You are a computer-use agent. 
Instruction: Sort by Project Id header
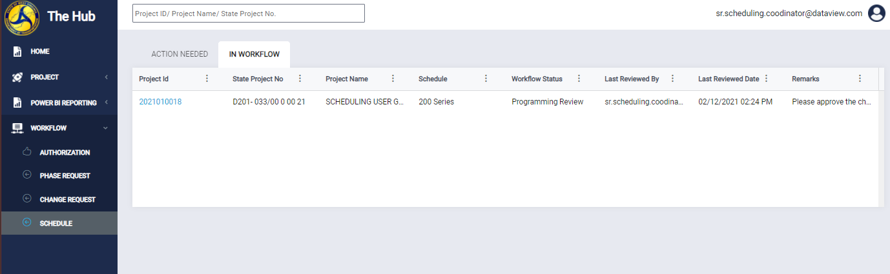click(x=154, y=79)
